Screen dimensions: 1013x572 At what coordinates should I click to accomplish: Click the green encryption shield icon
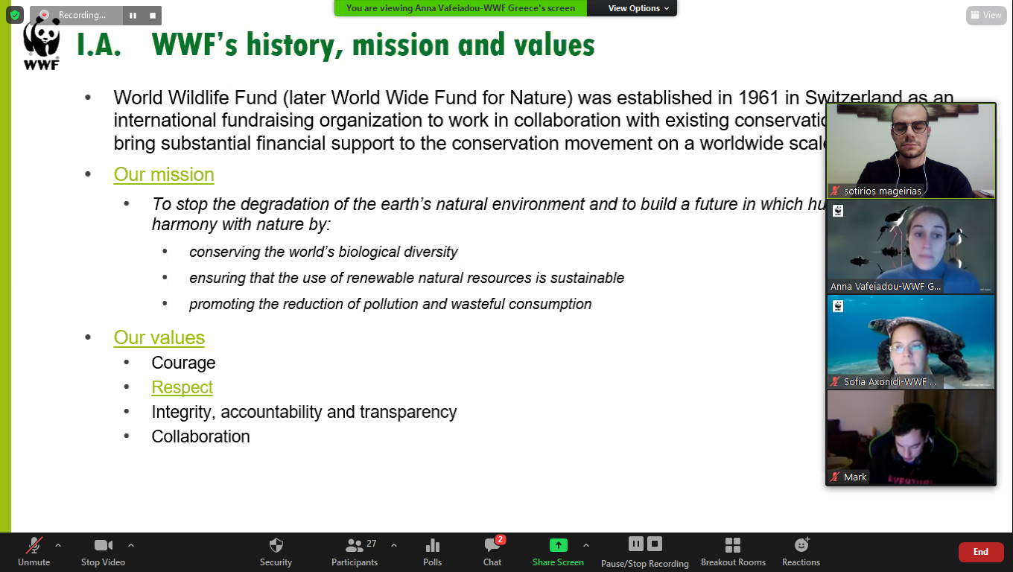pyautogui.click(x=15, y=15)
